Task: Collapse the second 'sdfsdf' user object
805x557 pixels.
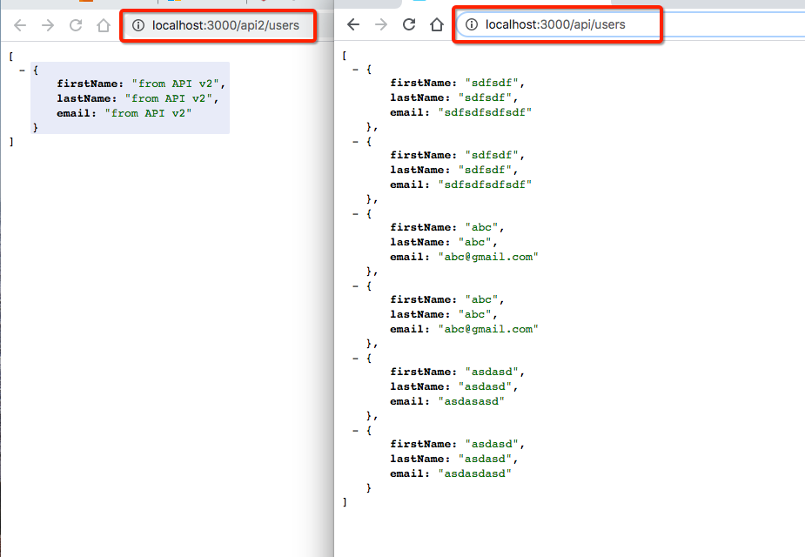Action: pyautogui.click(x=354, y=141)
